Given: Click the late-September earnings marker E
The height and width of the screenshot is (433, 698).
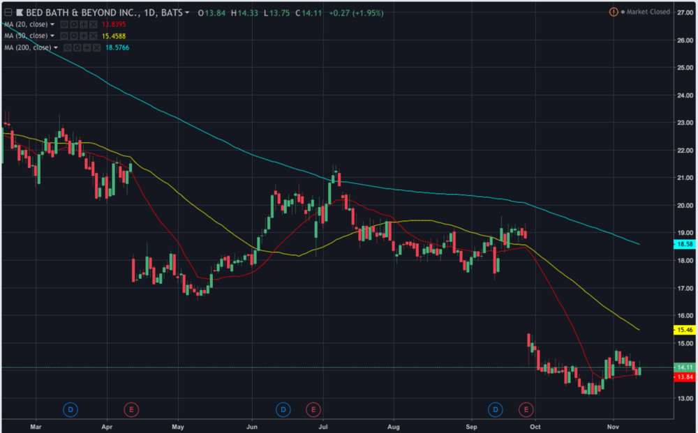Looking at the screenshot, I should click(x=526, y=409).
